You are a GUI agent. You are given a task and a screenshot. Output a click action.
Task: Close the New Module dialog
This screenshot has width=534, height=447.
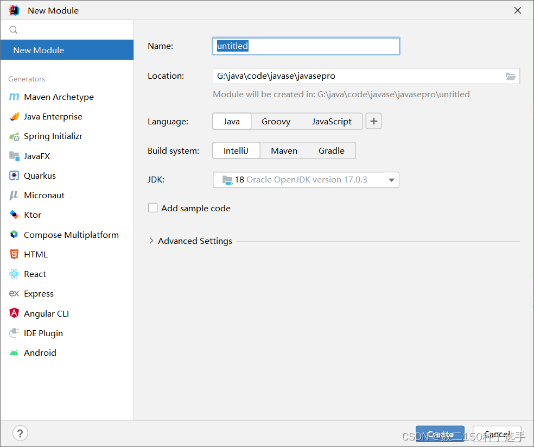pyautogui.click(x=518, y=10)
